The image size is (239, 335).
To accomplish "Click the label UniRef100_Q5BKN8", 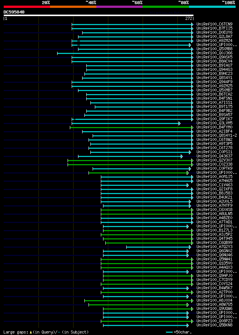I will 214,325.
